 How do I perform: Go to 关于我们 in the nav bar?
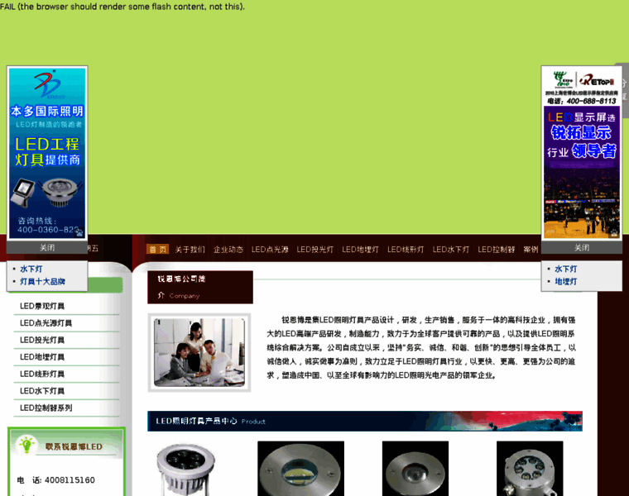(190, 249)
